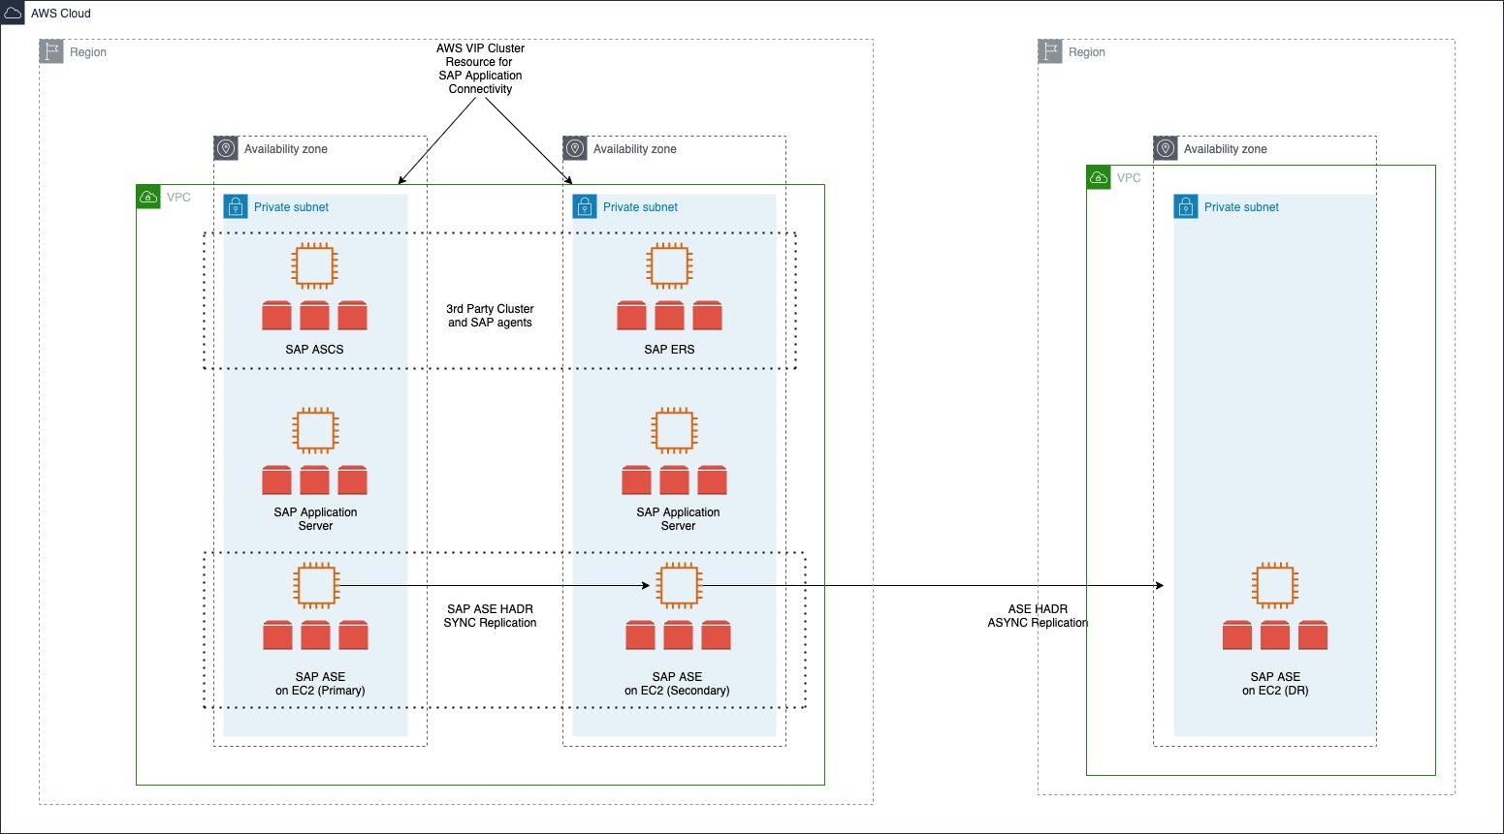Click the VPC cloud icon in right region
Screen dimensions: 1504x834
click(1099, 177)
